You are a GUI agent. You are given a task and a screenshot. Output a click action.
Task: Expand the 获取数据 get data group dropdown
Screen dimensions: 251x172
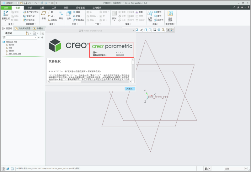click(x=31, y=24)
